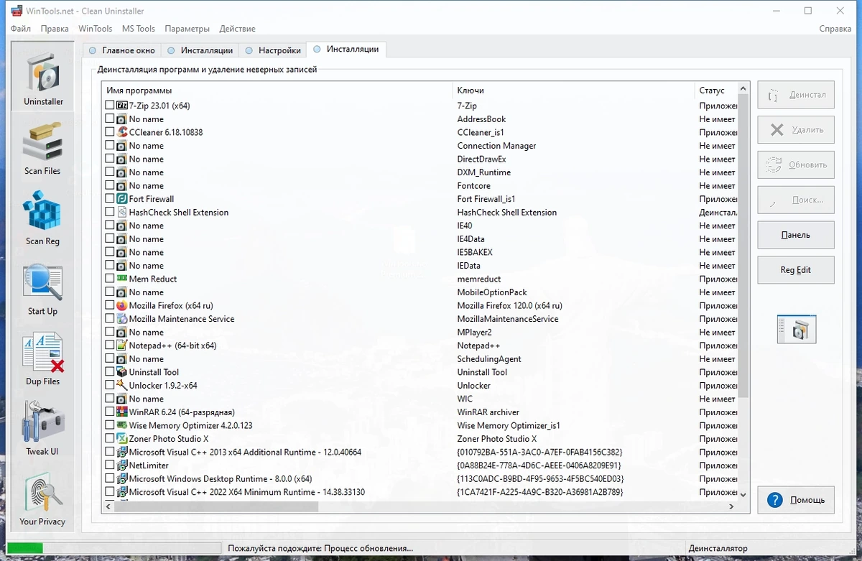862x561 pixels.
Task: Sort by Статус column header
Action: click(x=716, y=91)
